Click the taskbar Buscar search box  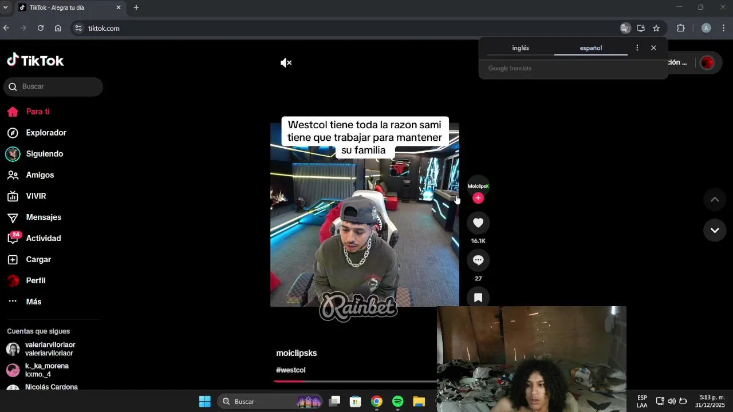click(x=270, y=401)
